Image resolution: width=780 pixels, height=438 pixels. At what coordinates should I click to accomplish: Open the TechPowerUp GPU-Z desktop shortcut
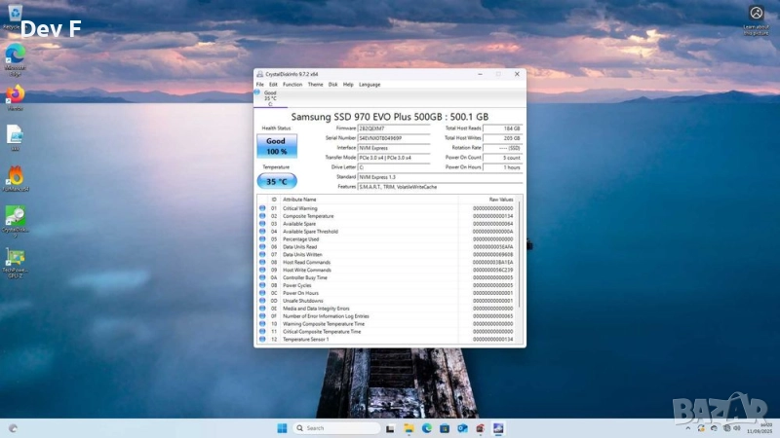[x=16, y=258]
